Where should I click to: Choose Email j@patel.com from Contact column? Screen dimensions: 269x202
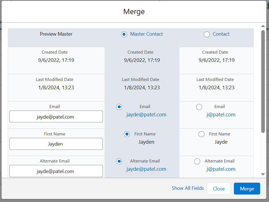click(199, 107)
